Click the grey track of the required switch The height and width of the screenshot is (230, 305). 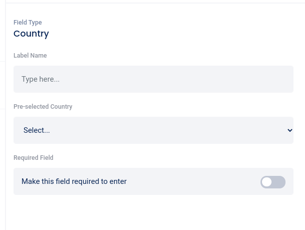280,182
